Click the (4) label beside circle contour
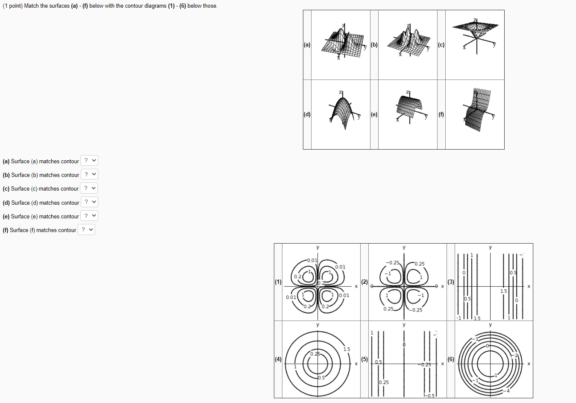This screenshot has height=403, width=576. click(278, 359)
